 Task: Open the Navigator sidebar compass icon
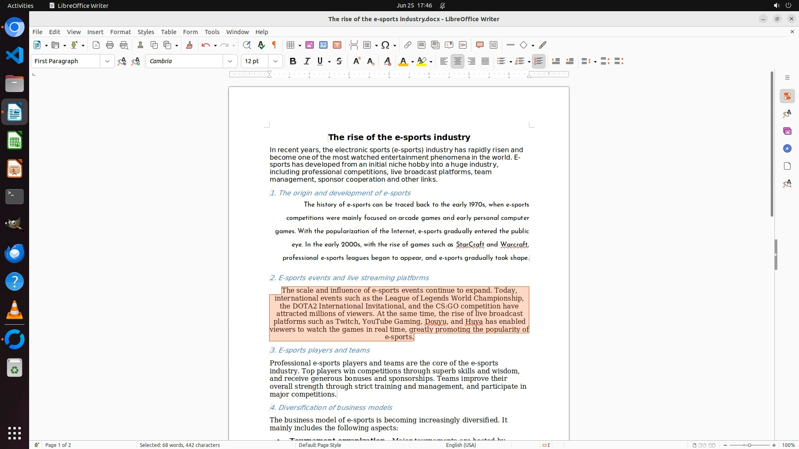click(787, 148)
